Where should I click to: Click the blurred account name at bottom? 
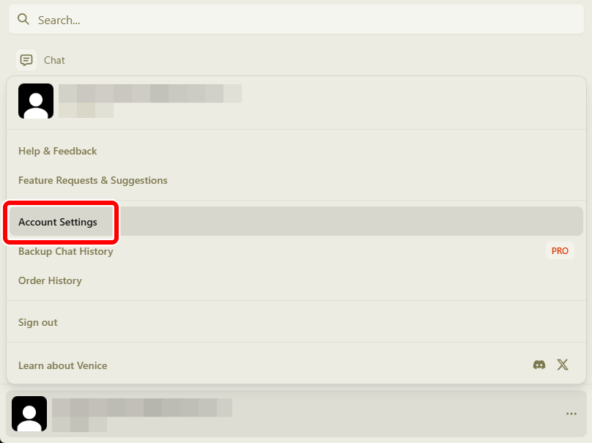coord(142,407)
